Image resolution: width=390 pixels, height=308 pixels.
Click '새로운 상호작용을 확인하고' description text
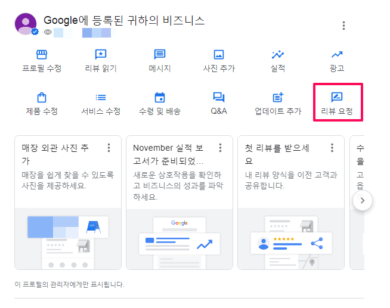[x=178, y=186]
